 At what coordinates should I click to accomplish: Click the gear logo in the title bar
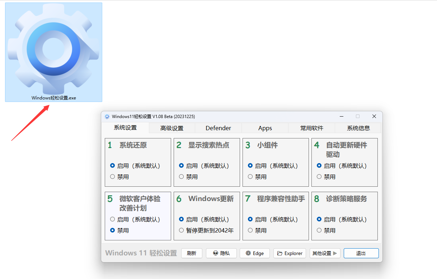point(107,116)
